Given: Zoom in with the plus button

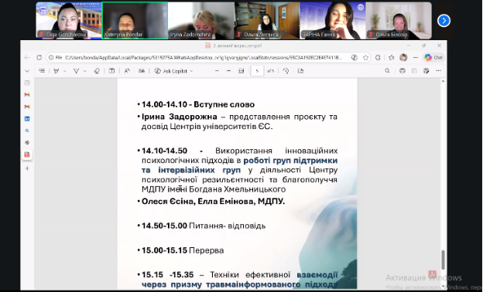Looking at the screenshot, I should point(228,71).
